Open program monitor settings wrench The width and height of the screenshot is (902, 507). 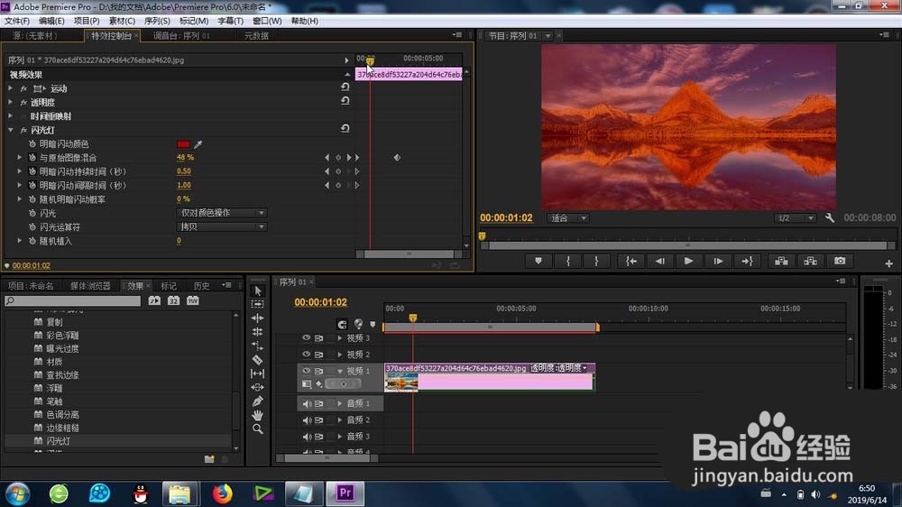pos(830,218)
